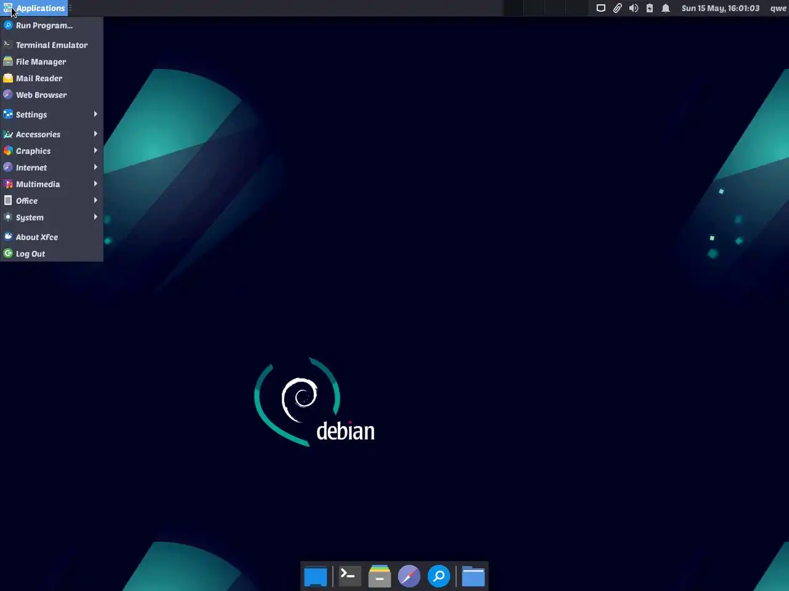Choose Run Program... from the menu
789x591 pixels.
[52, 25]
